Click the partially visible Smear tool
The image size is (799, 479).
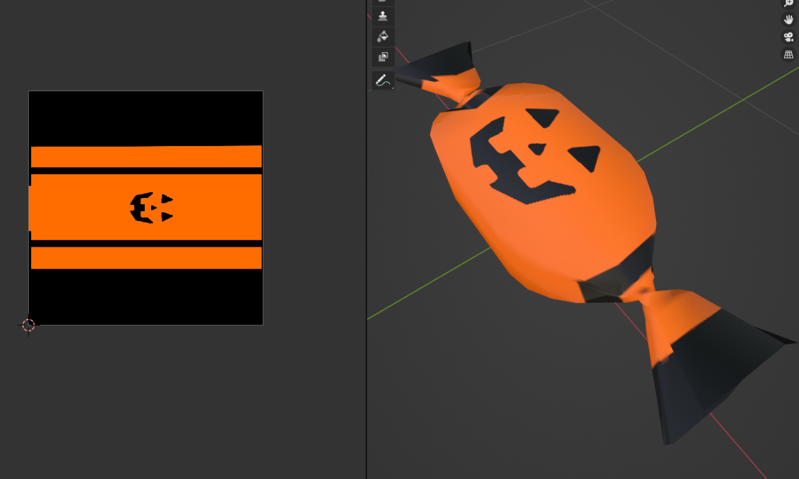click(x=383, y=2)
